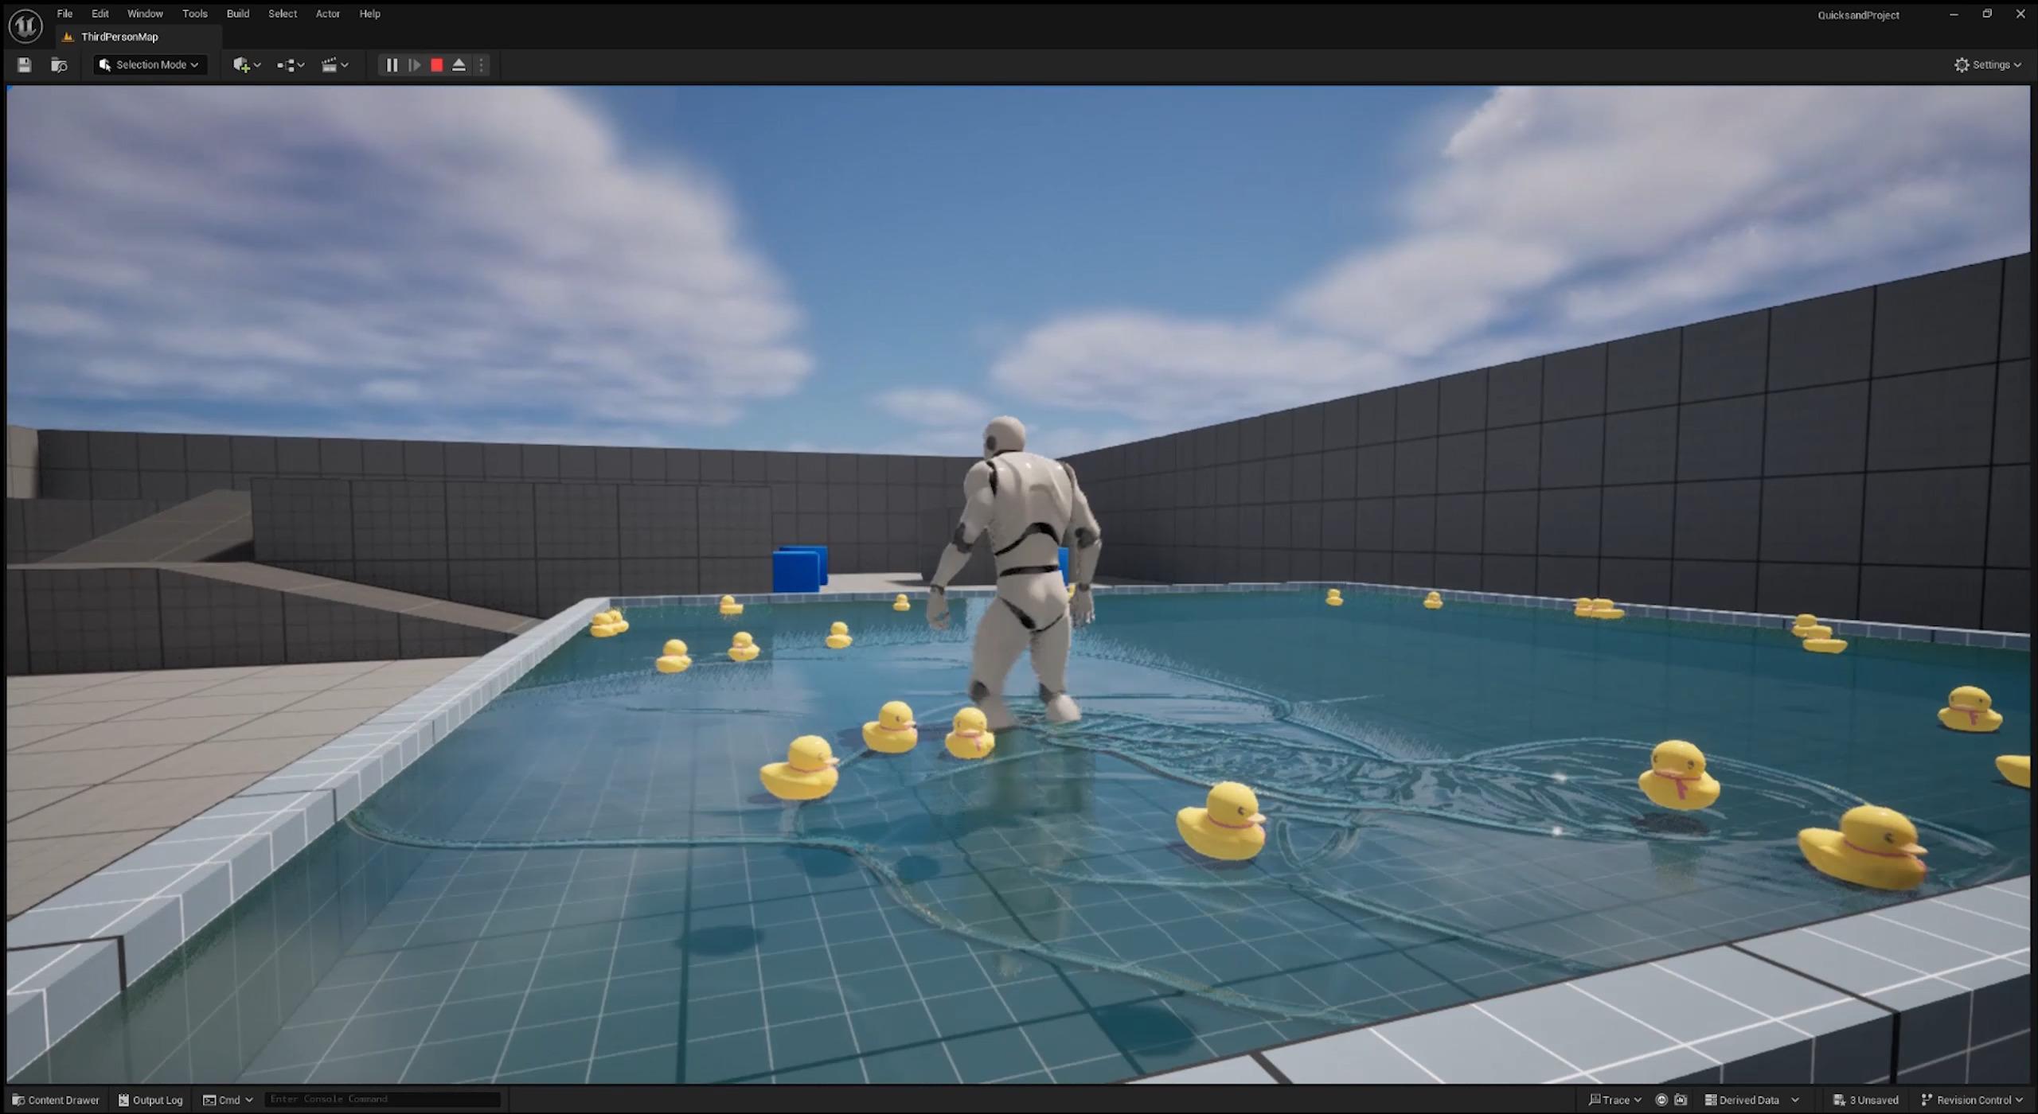This screenshot has height=1114, width=2038.
Task: Pause the play-in-editor simulation
Action: click(392, 65)
